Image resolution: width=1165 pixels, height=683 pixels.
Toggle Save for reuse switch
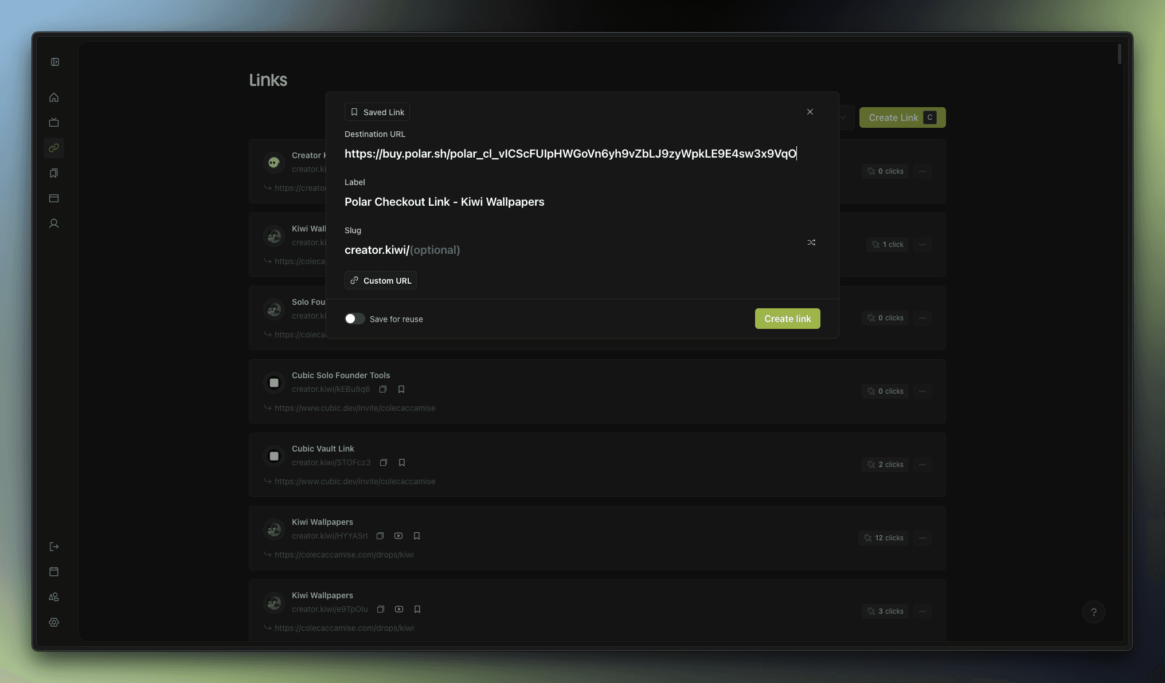coord(354,319)
